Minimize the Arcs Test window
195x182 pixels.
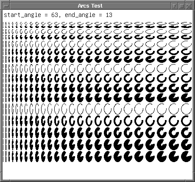174,6
